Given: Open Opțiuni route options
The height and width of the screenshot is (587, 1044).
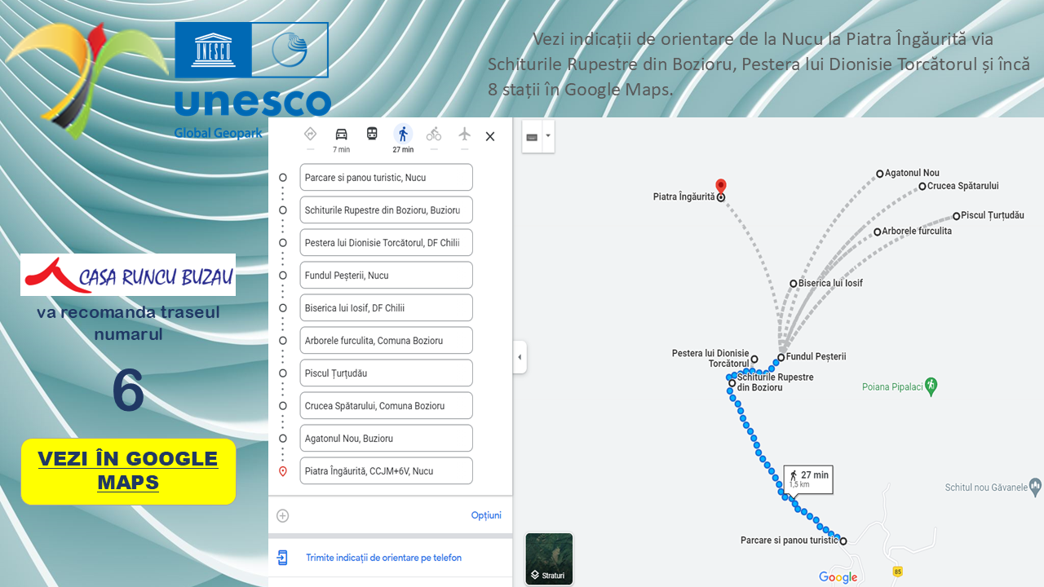Looking at the screenshot, I should pyautogui.click(x=486, y=515).
